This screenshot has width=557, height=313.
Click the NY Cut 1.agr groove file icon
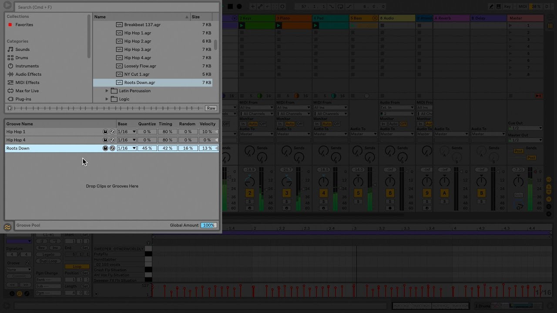(119, 74)
